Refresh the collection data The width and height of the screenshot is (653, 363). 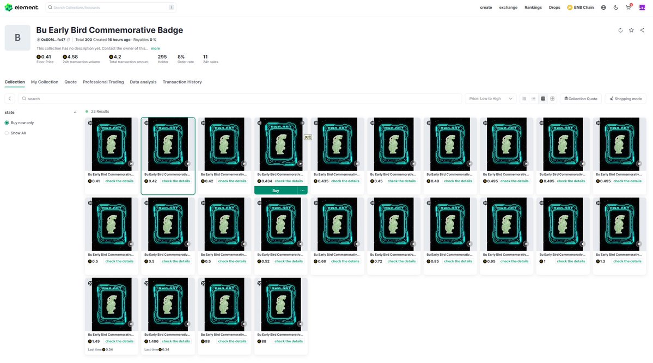tap(620, 30)
